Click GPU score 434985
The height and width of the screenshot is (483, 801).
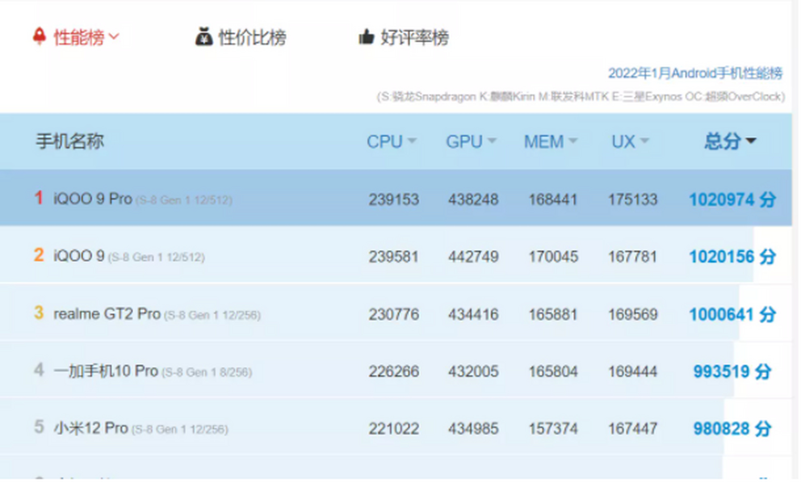point(473,429)
